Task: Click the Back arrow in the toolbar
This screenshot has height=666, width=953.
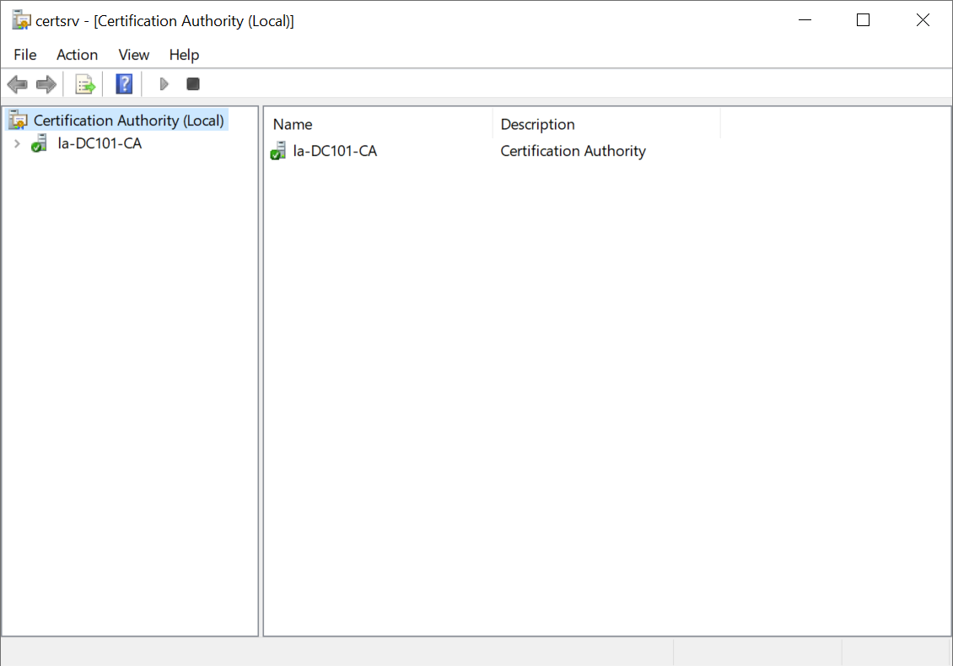Action: click(17, 84)
